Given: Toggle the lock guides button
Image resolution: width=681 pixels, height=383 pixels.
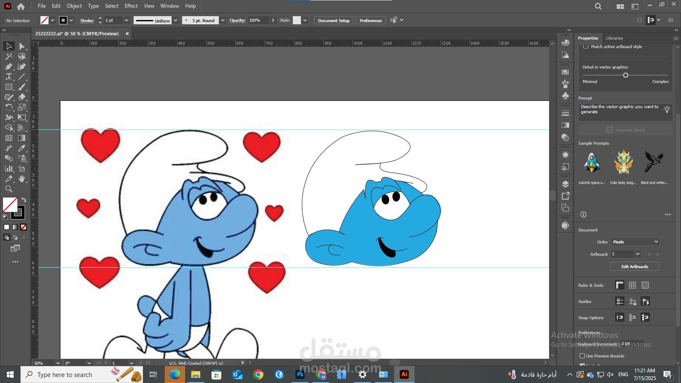Looking at the screenshot, I should pos(632,301).
